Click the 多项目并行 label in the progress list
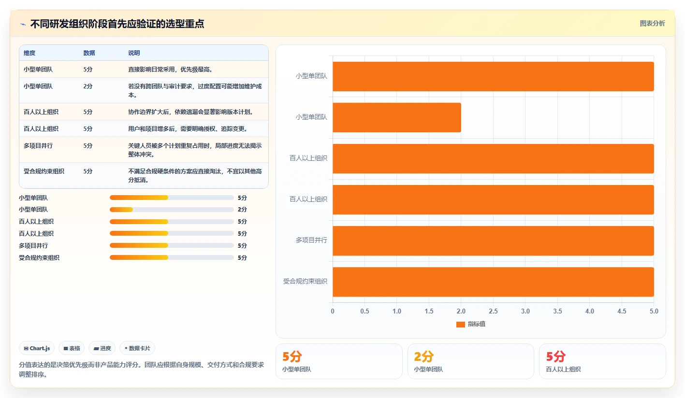This screenshot has height=398, width=685. coord(33,245)
